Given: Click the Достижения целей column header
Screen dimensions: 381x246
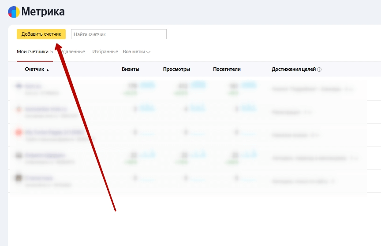Looking at the screenshot, I should [x=294, y=69].
